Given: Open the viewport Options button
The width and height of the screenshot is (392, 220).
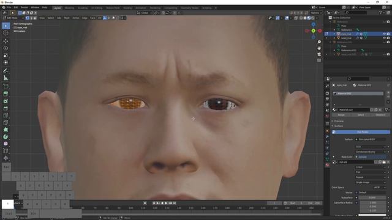Looking at the screenshot, I should pyautogui.click(x=316, y=13).
